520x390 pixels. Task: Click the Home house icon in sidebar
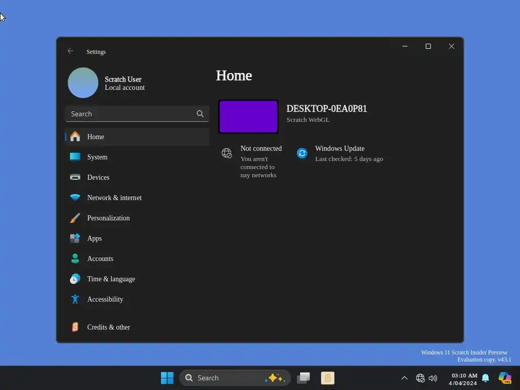click(75, 136)
